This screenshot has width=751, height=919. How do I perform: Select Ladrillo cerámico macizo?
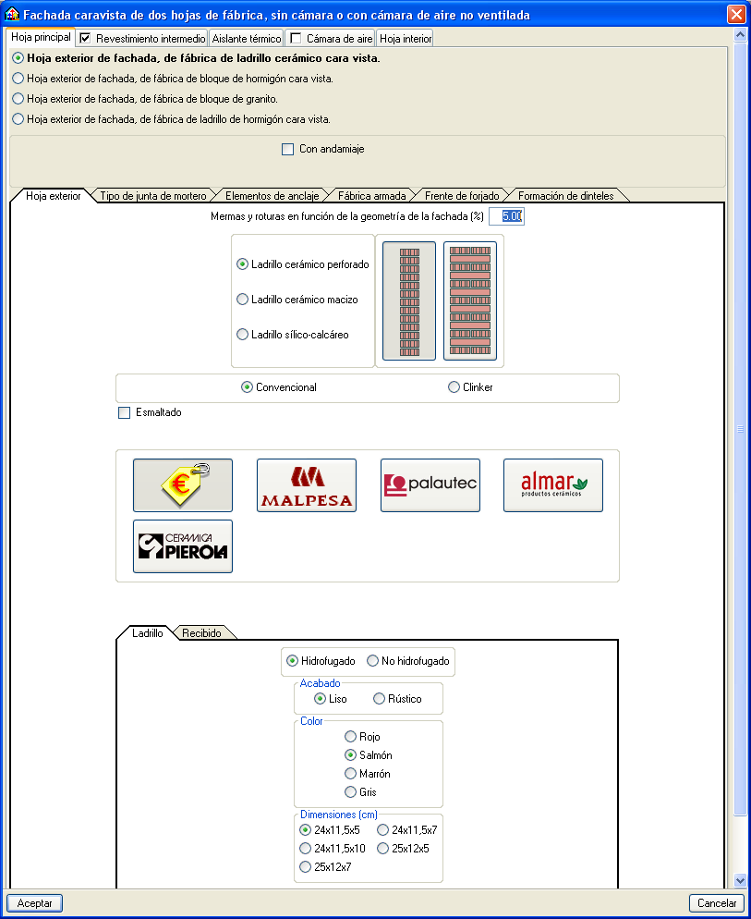click(x=297, y=300)
